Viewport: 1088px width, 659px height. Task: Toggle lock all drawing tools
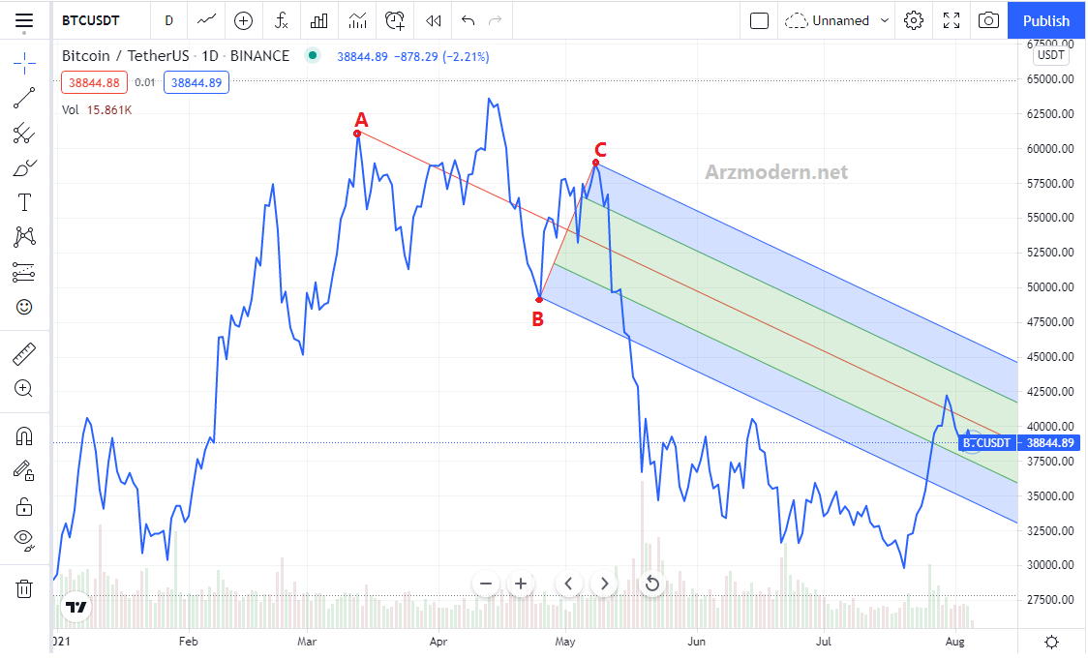coord(24,506)
